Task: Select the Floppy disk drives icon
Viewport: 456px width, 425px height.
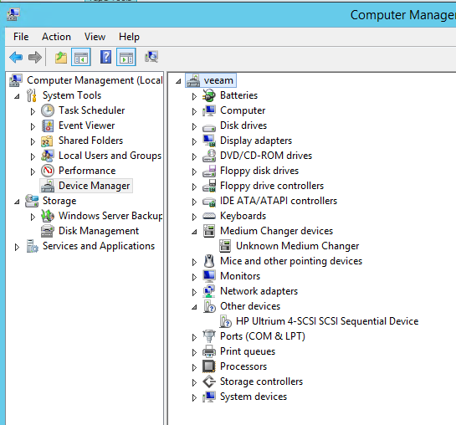Action: [209, 171]
